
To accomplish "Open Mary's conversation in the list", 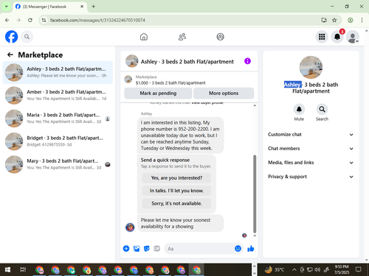I will (58, 164).
